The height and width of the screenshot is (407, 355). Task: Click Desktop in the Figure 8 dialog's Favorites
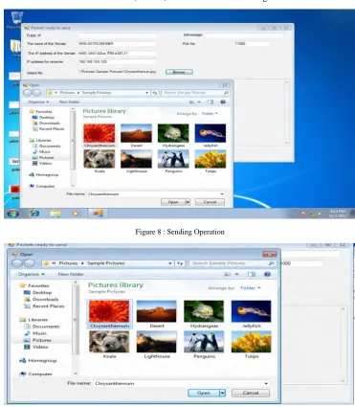(44, 117)
